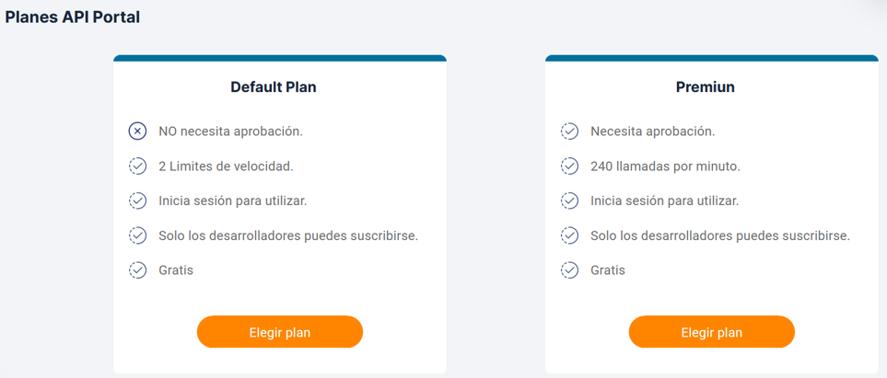Choose the Default Plan with Elegir plan
Viewport: 887px width, 378px height.
(x=280, y=332)
